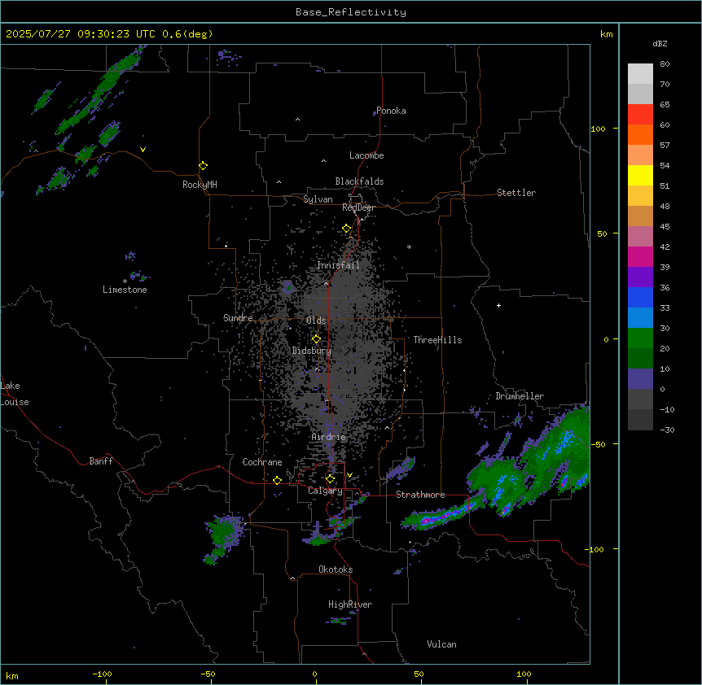Select the yellow v marker northwest of RockyMH

pyautogui.click(x=143, y=150)
